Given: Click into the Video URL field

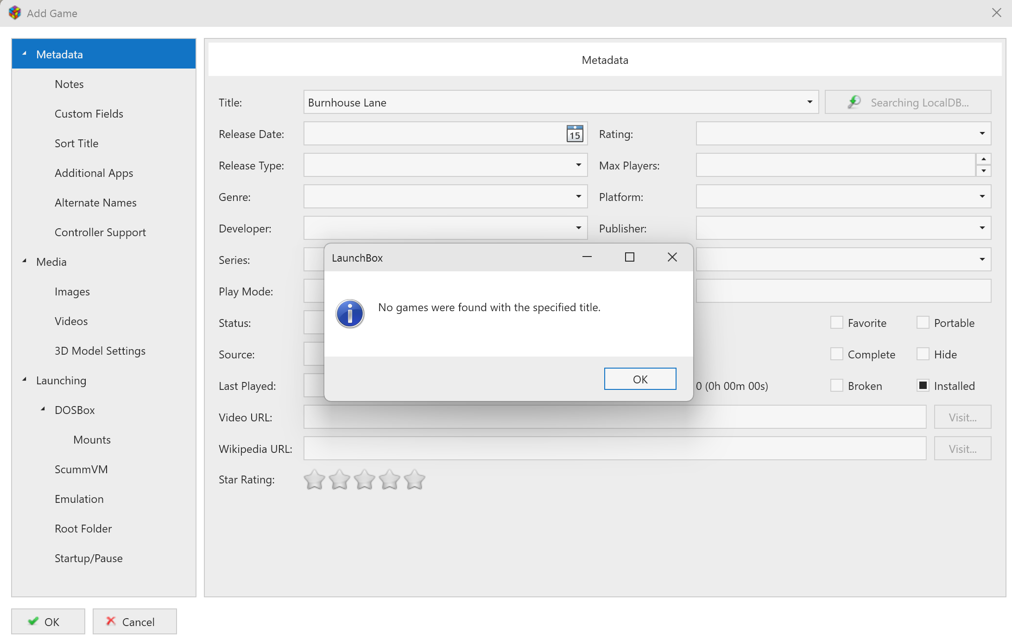Looking at the screenshot, I should tap(615, 417).
